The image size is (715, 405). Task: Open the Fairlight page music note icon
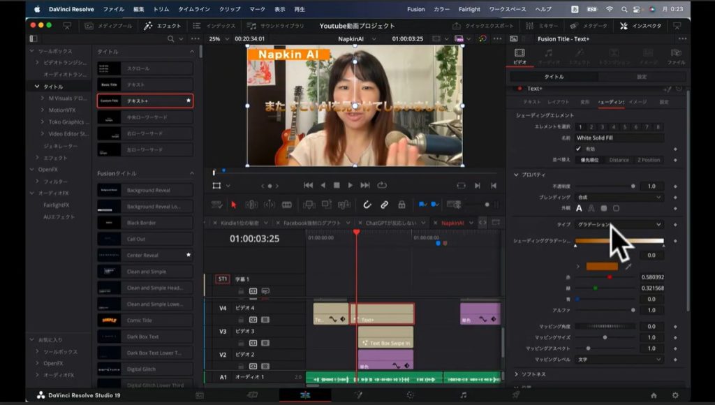click(464, 395)
